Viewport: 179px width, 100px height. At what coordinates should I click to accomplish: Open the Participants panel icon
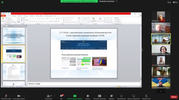coord(48,96)
